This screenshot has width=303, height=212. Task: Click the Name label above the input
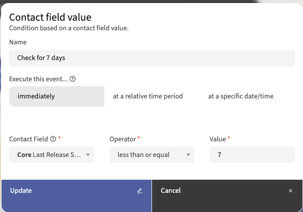click(18, 42)
